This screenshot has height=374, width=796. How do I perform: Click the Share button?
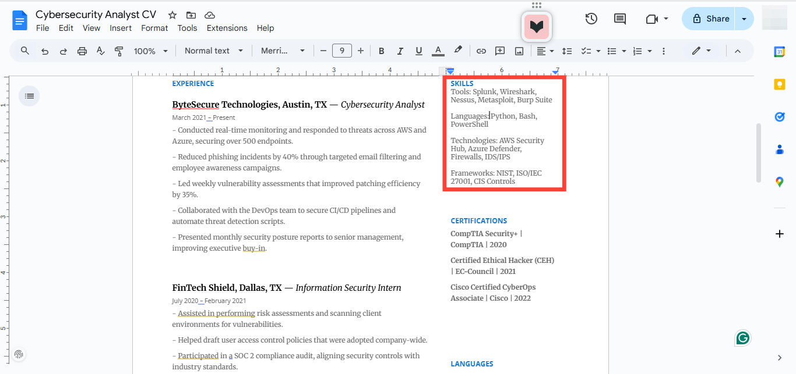pyautogui.click(x=709, y=19)
